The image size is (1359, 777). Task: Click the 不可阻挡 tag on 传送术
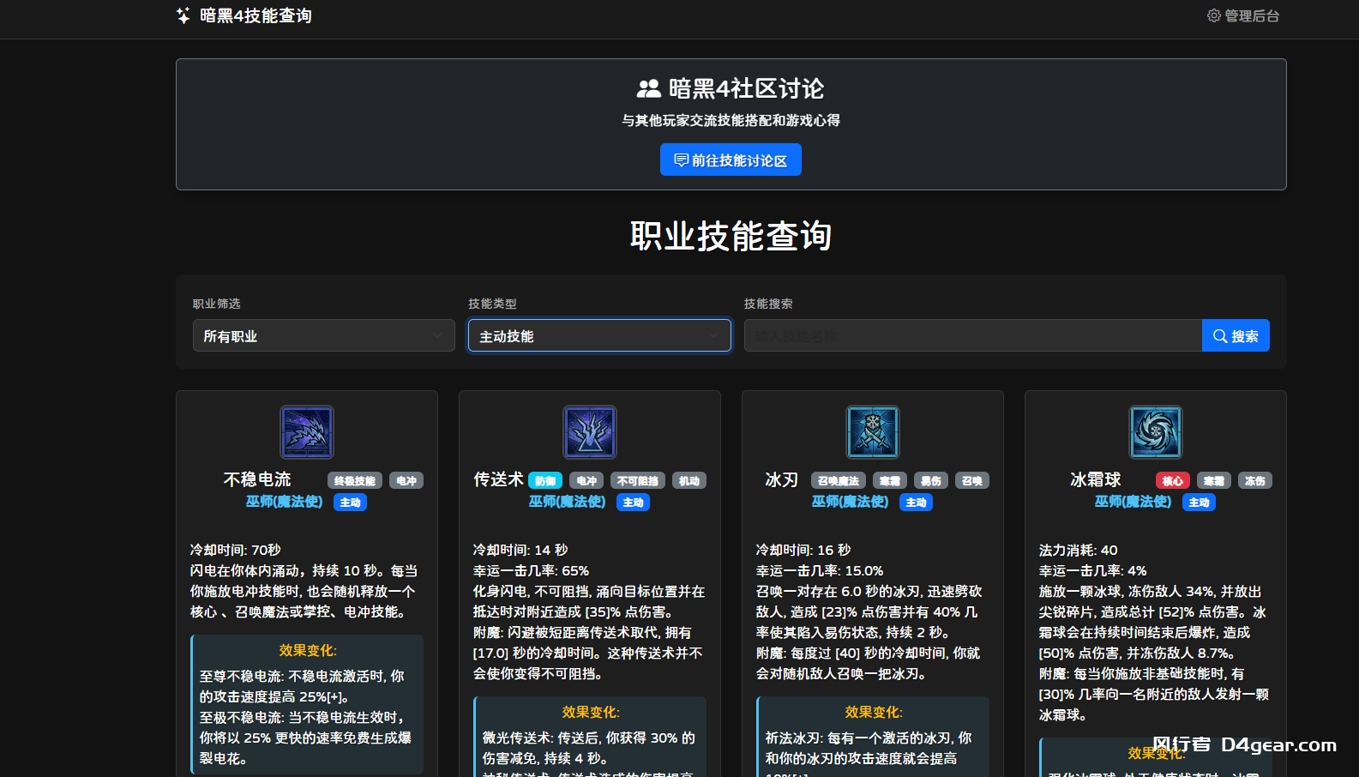(638, 481)
